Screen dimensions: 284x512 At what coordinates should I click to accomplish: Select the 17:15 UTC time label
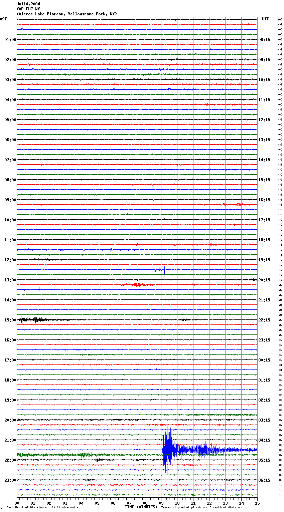pyautogui.click(x=264, y=220)
